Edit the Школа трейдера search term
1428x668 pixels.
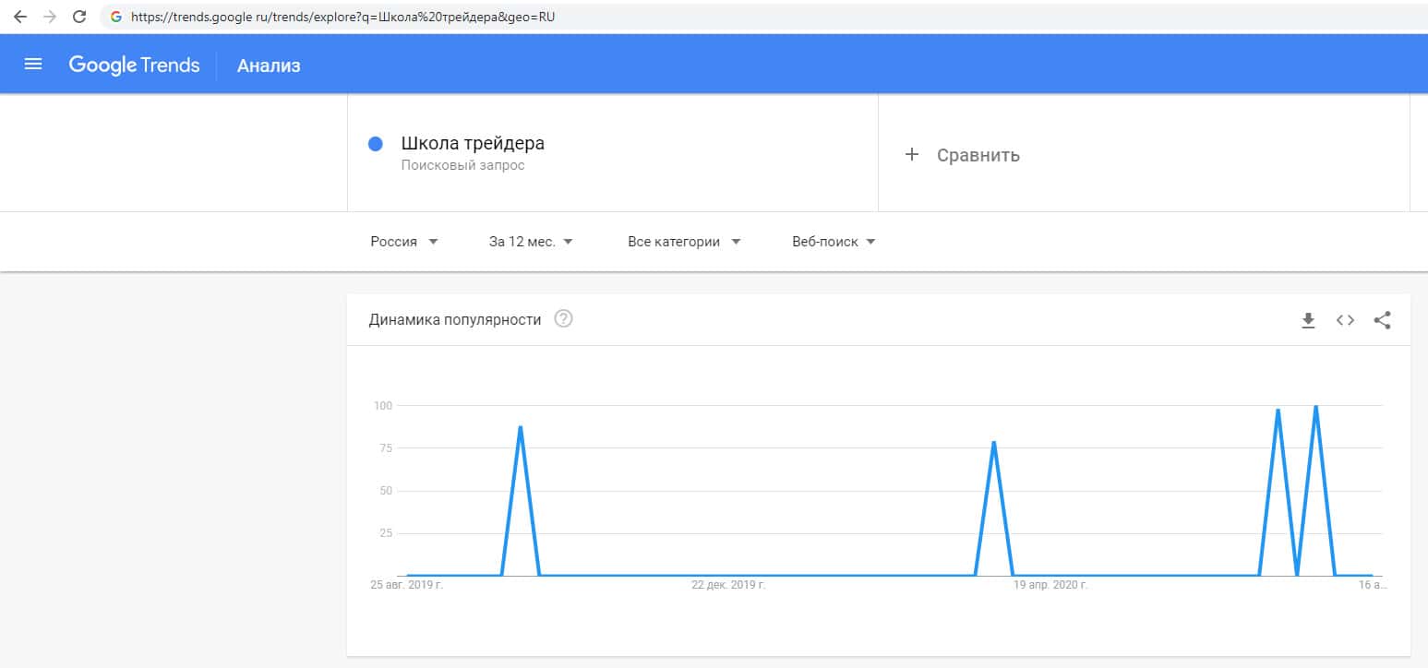tap(473, 144)
